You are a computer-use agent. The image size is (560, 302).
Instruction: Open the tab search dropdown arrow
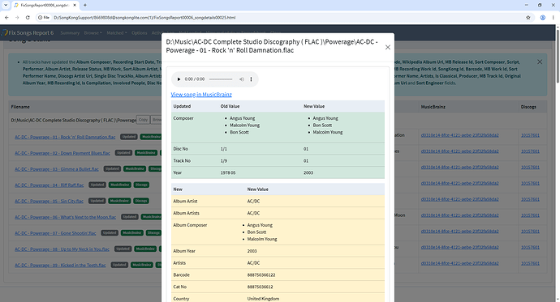click(6, 5)
